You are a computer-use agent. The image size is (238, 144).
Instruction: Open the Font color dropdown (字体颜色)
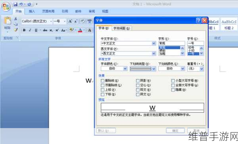point(125,69)
